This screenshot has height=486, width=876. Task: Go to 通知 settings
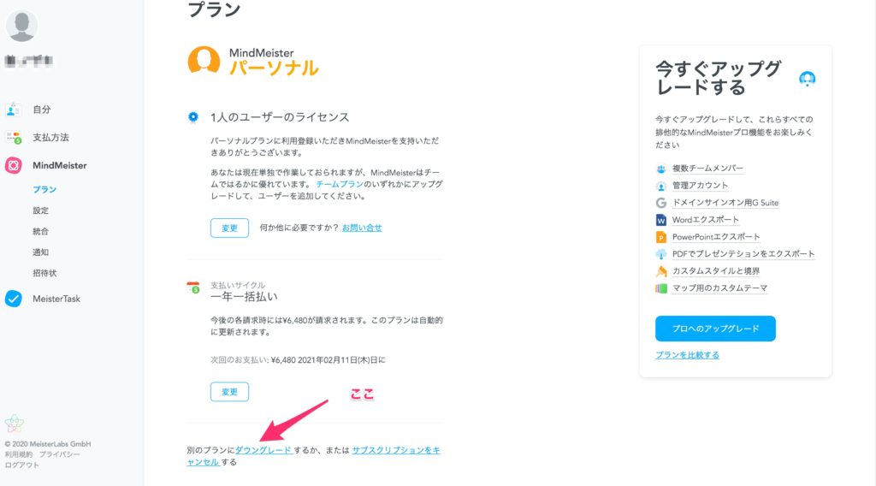pos(41,252)
